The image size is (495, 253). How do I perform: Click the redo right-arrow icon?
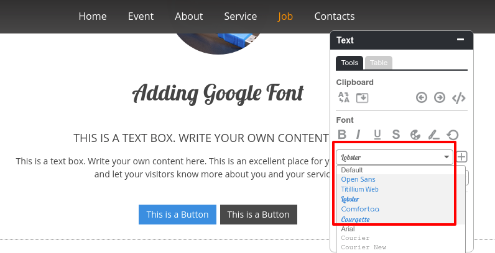click(x=440, y=98)
